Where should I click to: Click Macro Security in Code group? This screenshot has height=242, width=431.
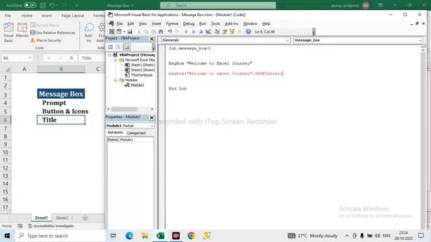coord(46,40)
